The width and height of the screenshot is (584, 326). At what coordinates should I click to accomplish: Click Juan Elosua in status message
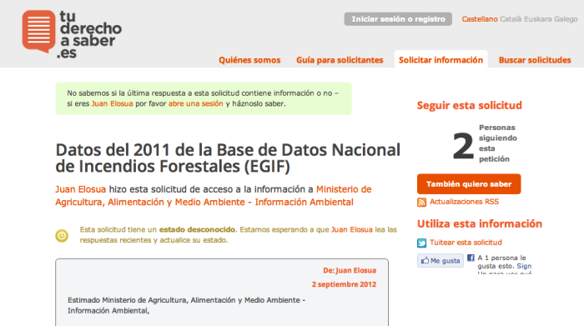[352, 229]
